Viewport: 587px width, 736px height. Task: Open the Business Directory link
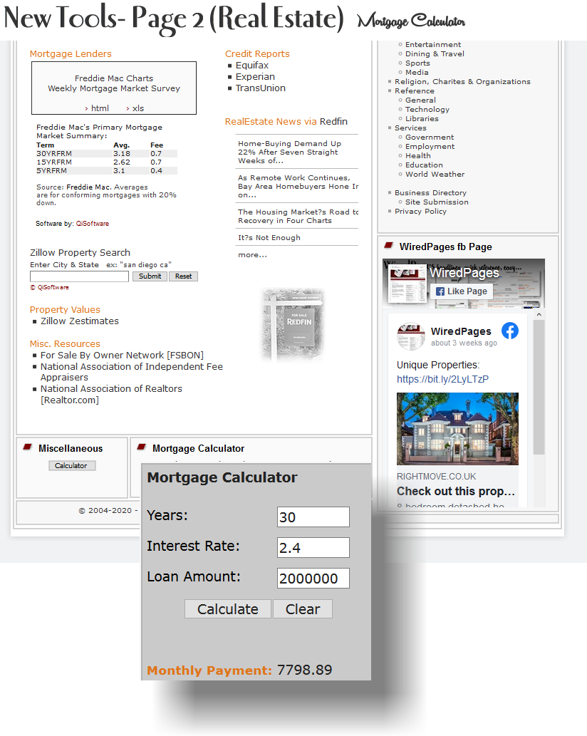coord(430,193)
